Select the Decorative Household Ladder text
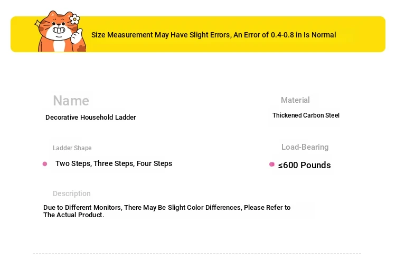This screenshot has height=272, width=396. [91, 118]
